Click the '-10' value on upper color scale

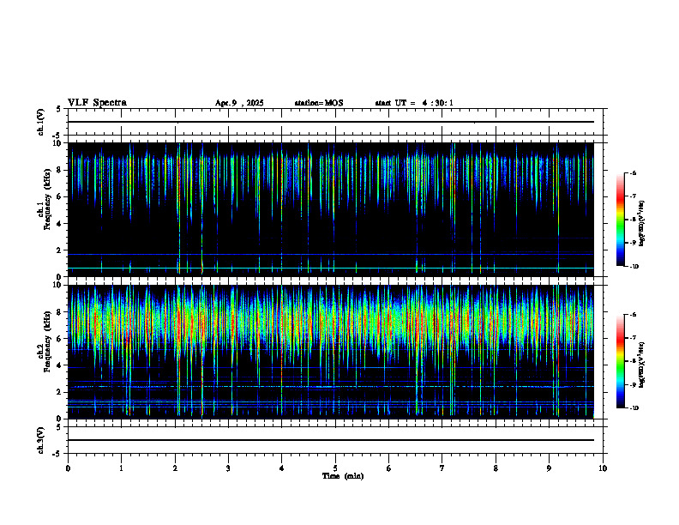click(634, 267)
